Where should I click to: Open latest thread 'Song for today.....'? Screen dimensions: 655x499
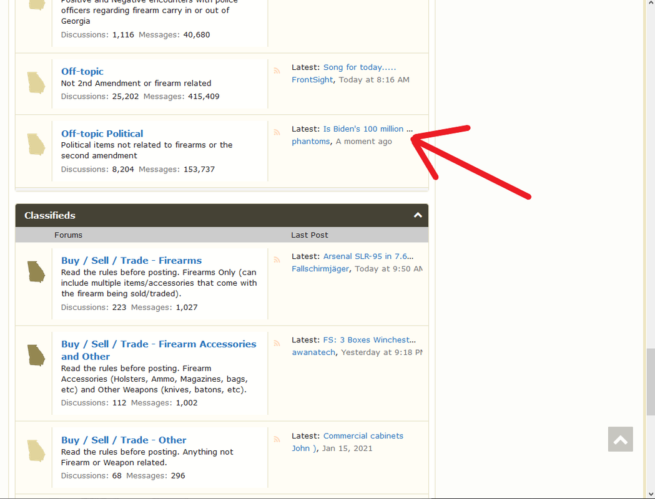coord(360,67)
